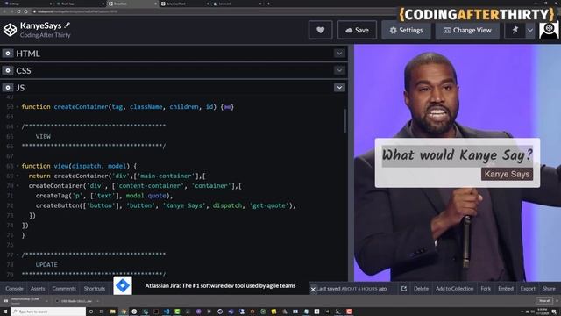Open the Windows Start menu
Screen dimensions: 561x316
pos(5,312)
